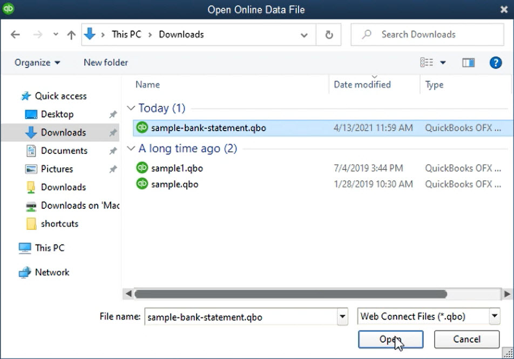Click the Documents page icon

pyautogui.click(x=31, y=151)
